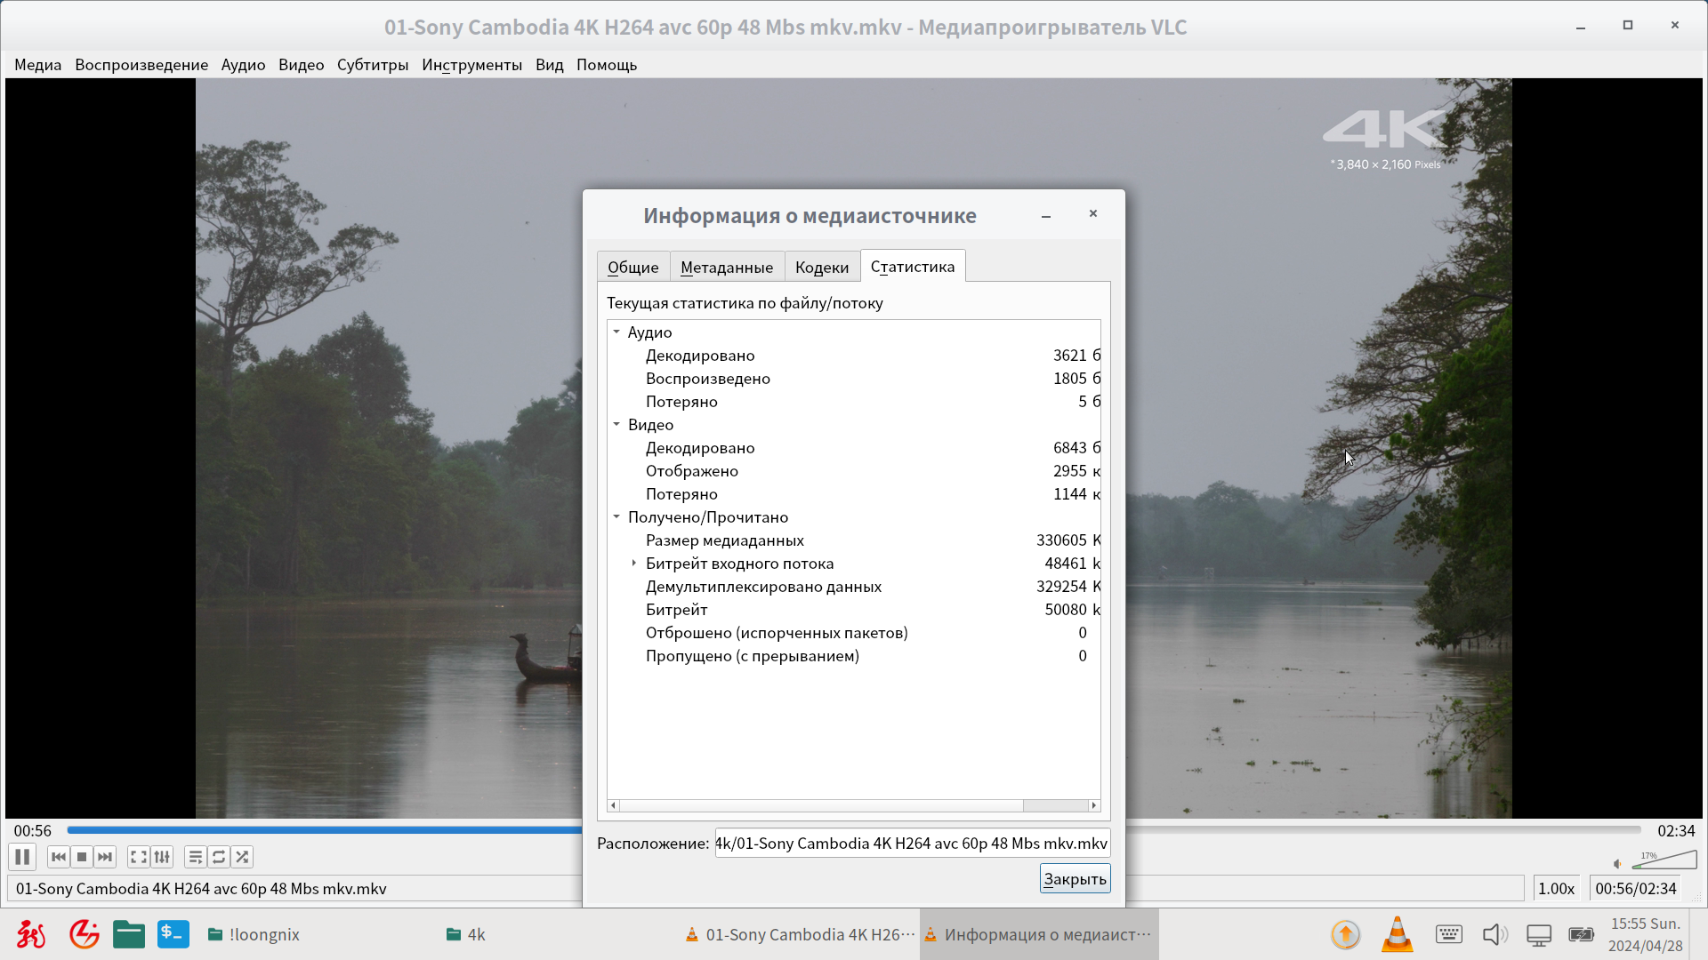Viewport: 1708px width, 960px height.
Task: Adjust the volume slider
Action: pos(1665,860)
